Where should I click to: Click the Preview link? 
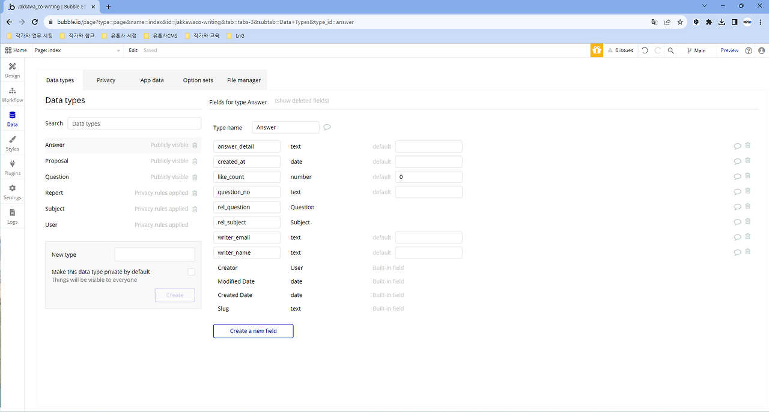(x=729, y=50)
